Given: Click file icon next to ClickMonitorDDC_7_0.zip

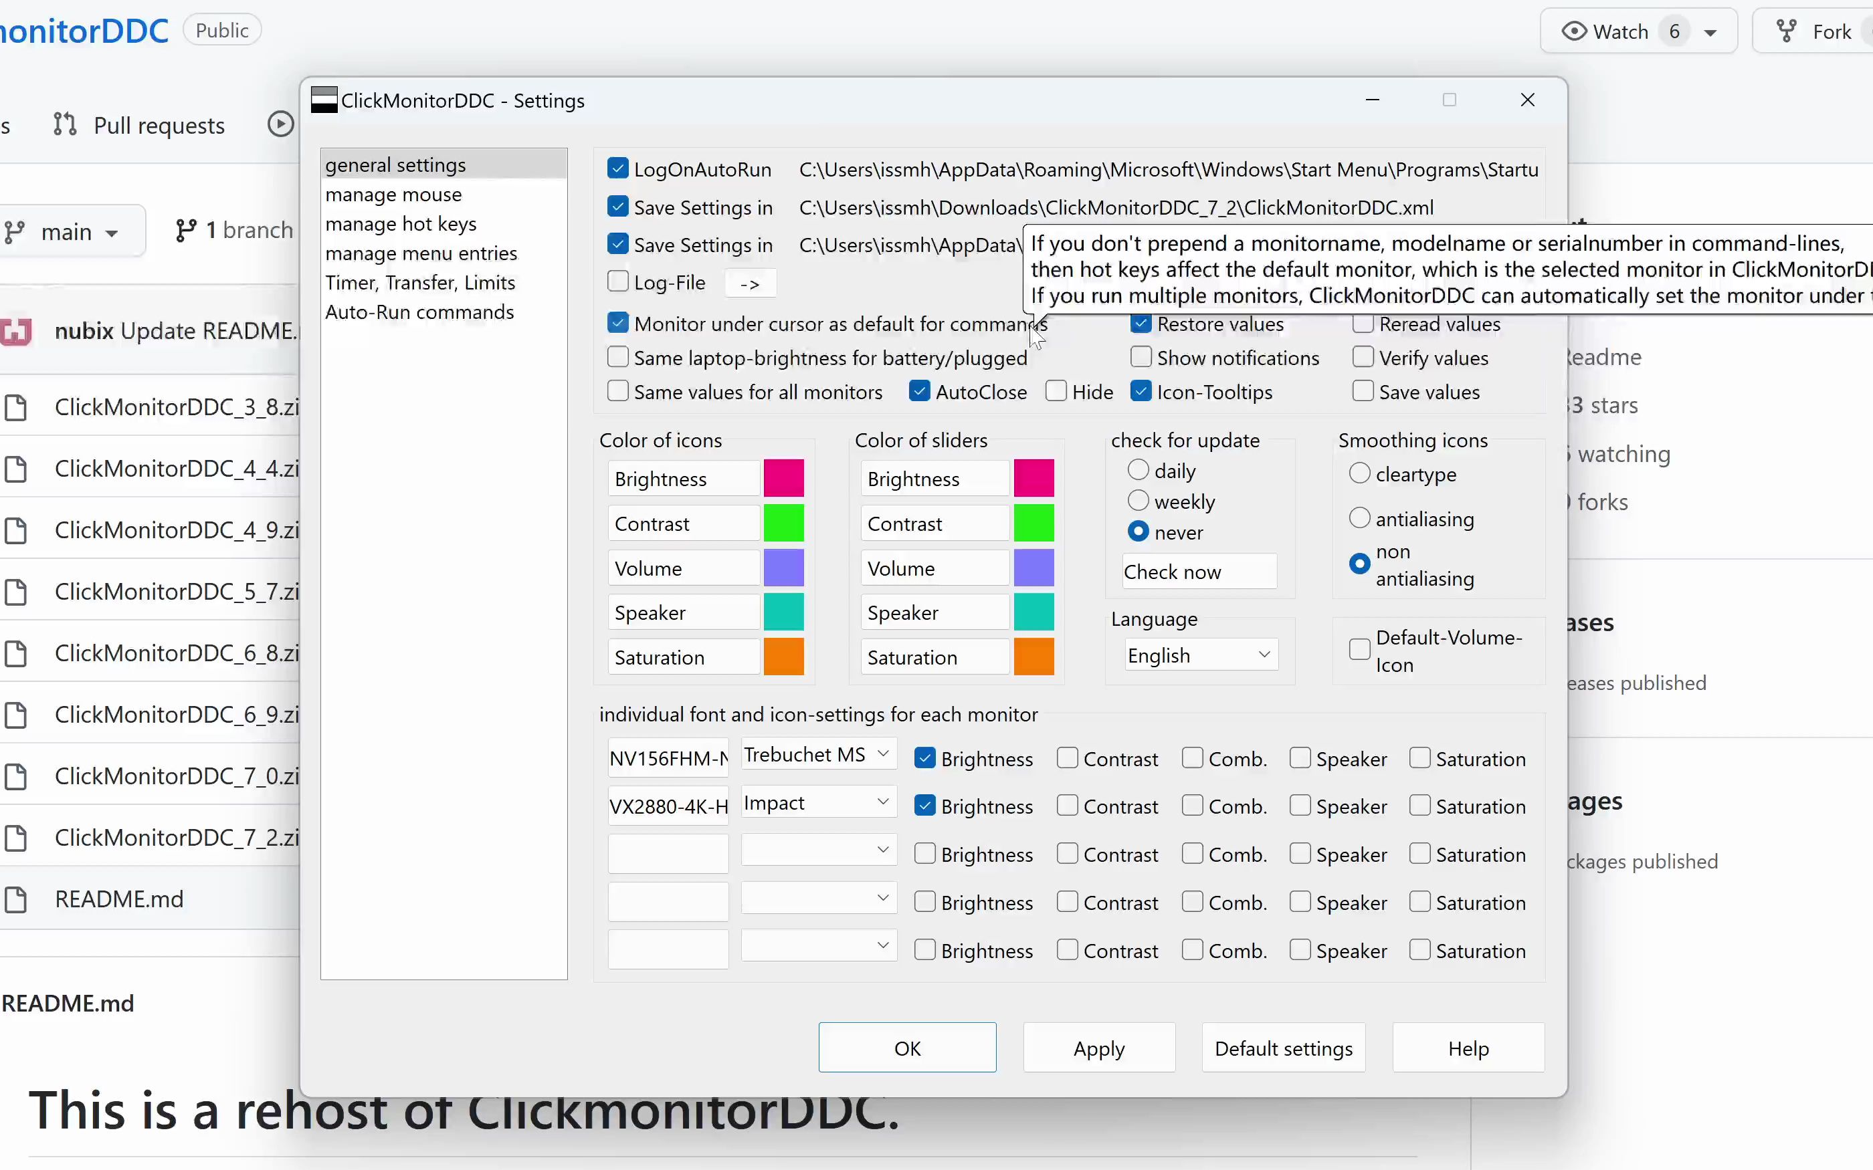Looking at the screenshot, I should 15,776.
